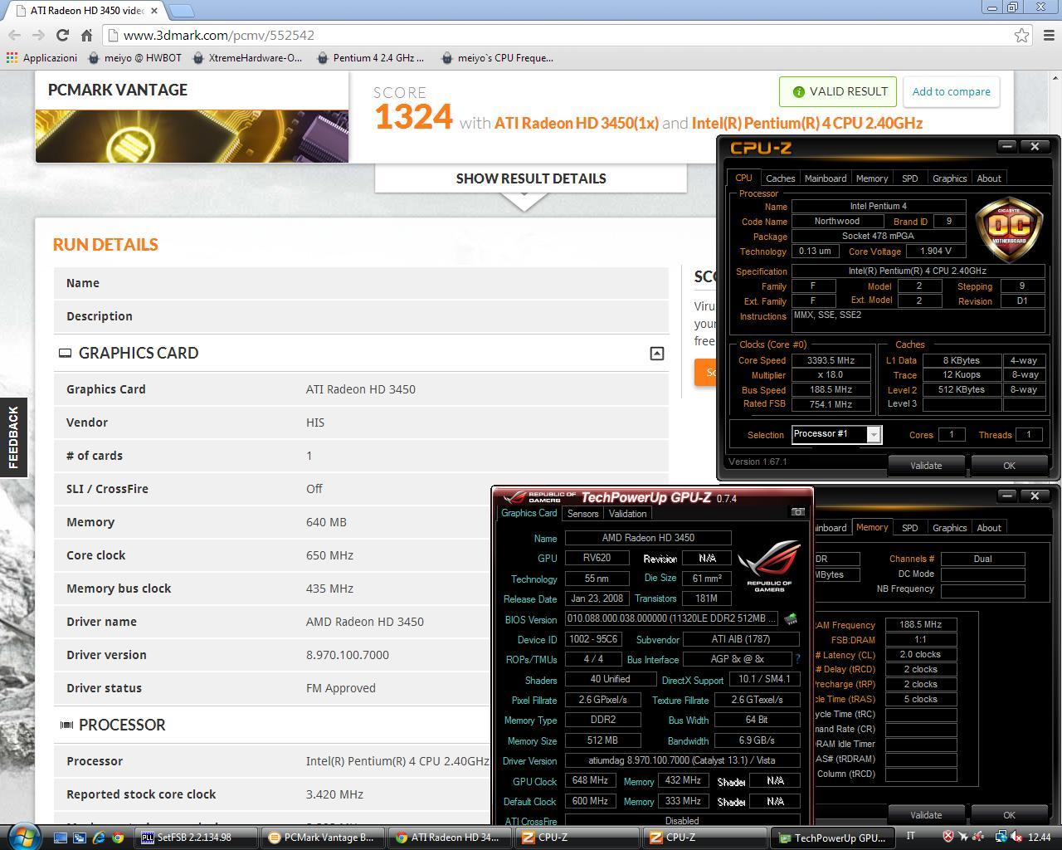Click the network icon in the system tray
This screenshot has width=1062, height=850.
pos(1001,837)
